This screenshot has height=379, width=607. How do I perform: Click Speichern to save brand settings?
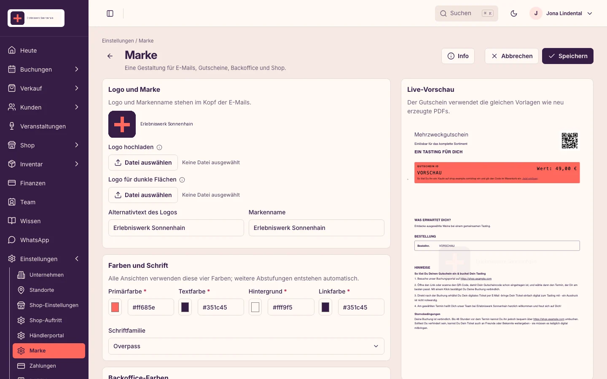coord(567,56)
